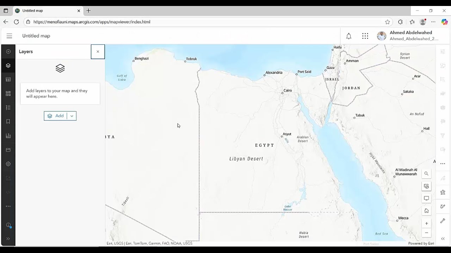Open Map properties gear icon

point(8,164)
